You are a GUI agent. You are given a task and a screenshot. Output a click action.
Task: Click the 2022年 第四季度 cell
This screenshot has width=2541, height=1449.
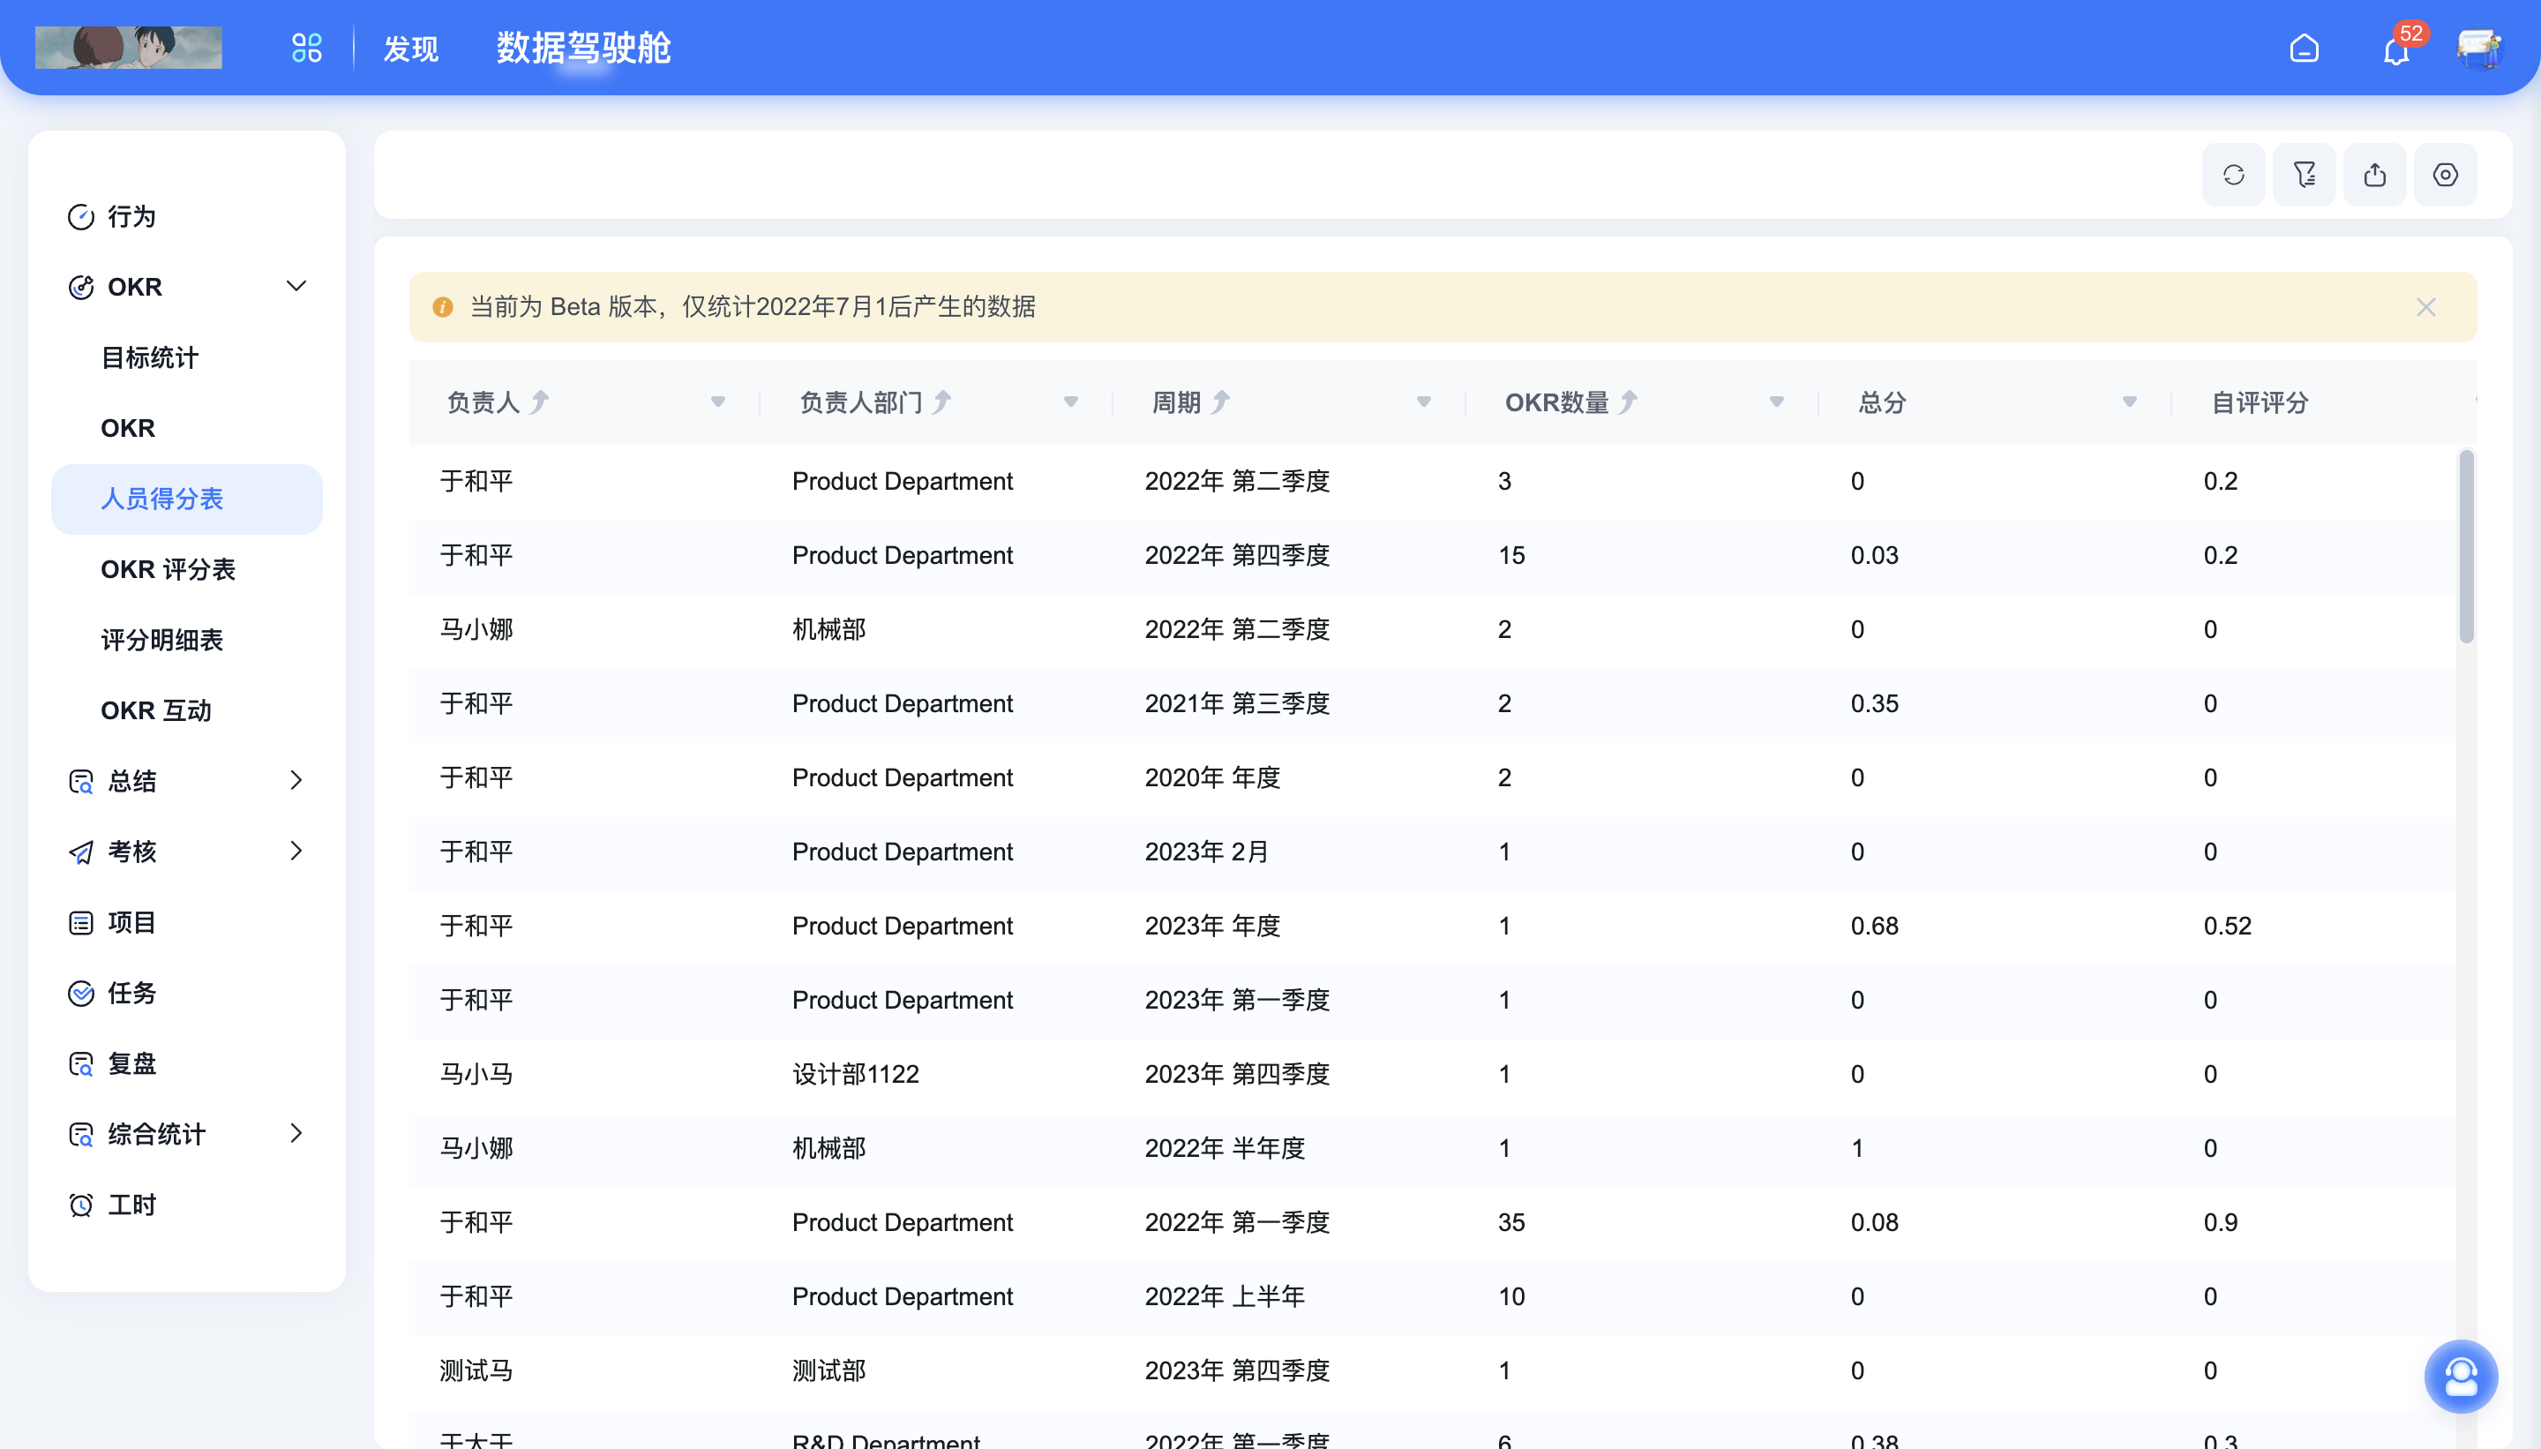point(1237,555)
